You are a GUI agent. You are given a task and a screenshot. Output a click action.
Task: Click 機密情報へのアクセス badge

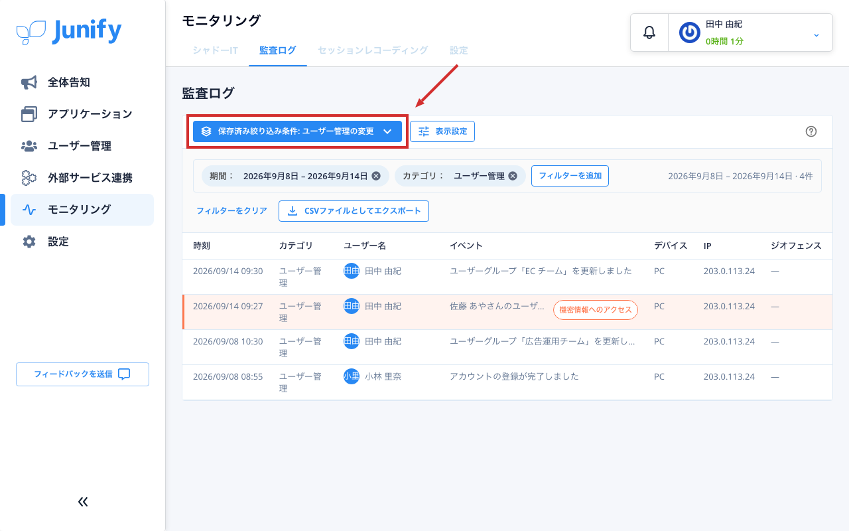[596, 310]
